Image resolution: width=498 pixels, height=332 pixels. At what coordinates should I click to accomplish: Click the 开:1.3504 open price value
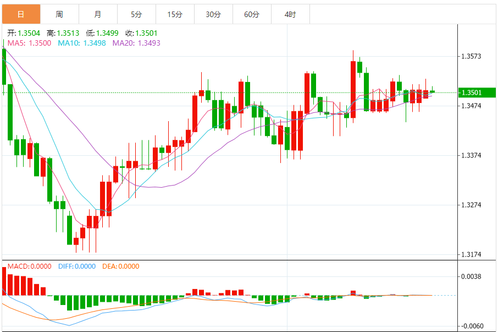click(x=24, y=33)
